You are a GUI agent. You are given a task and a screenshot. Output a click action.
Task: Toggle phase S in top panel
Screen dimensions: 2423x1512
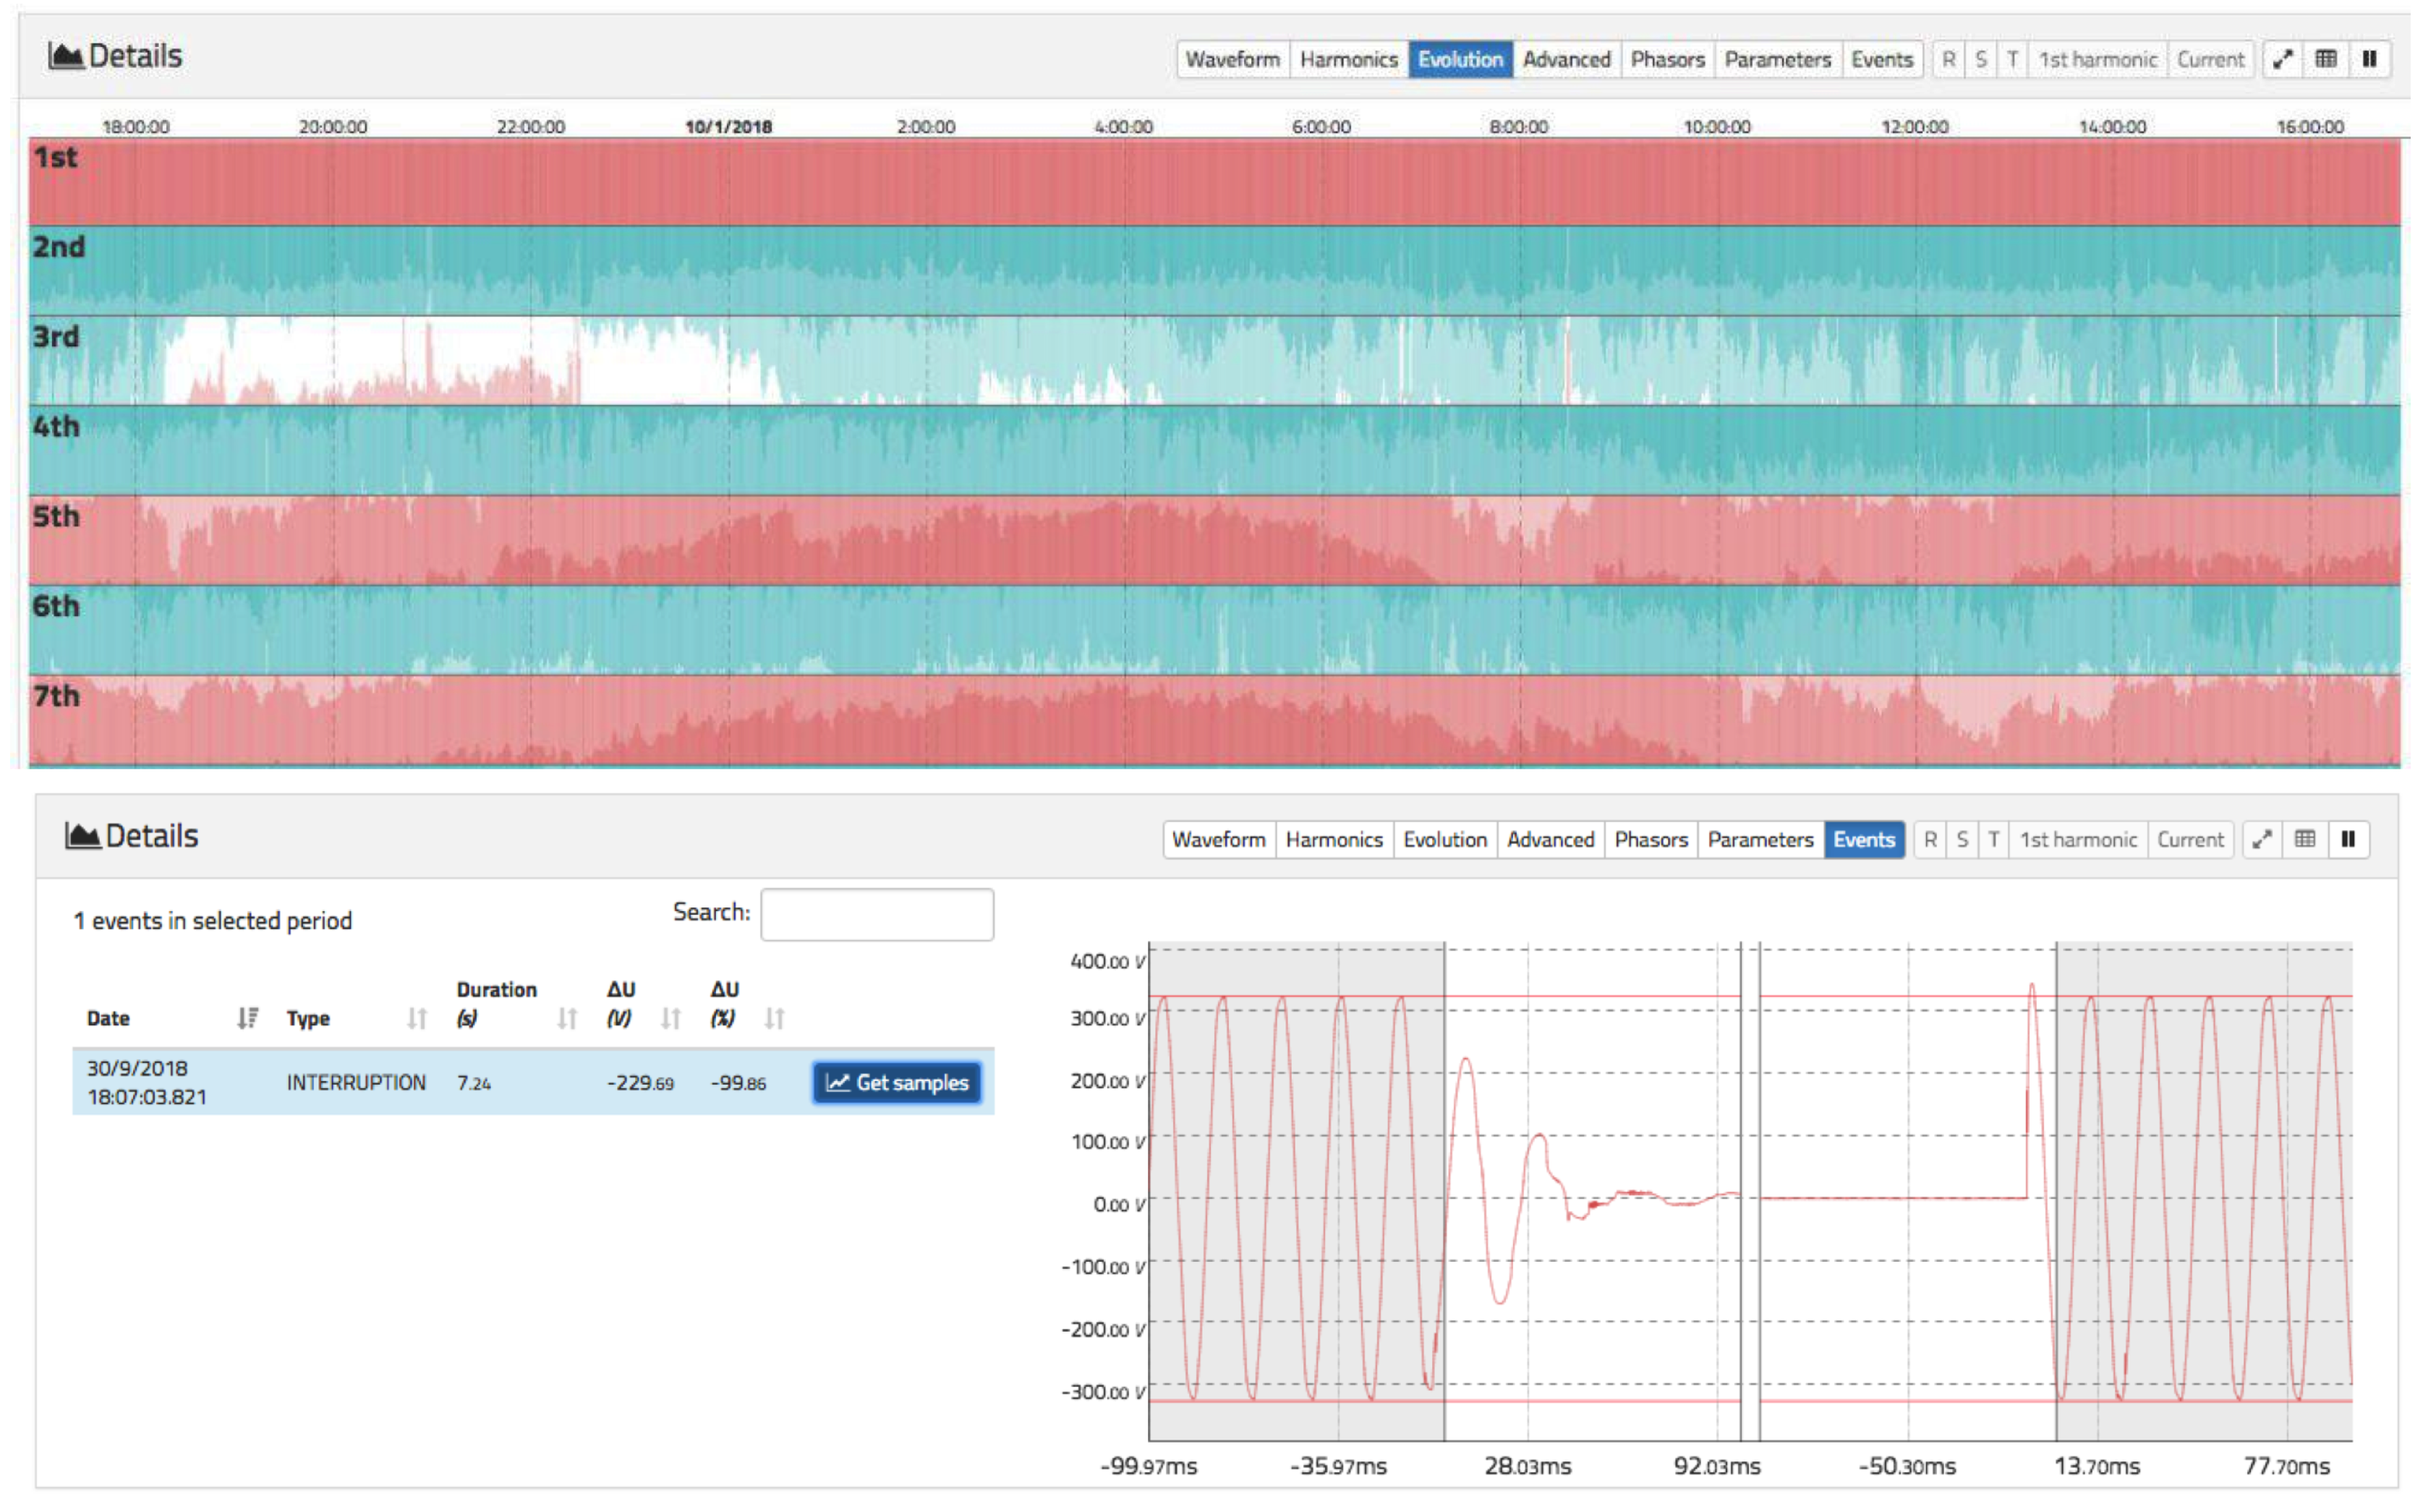click(x=1981, y=59)
